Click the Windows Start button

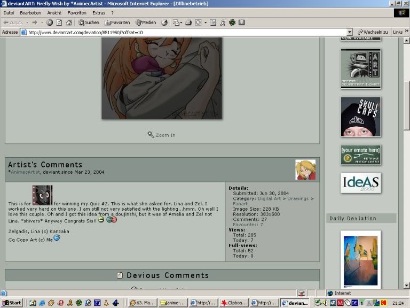click(x=12, y=303)
